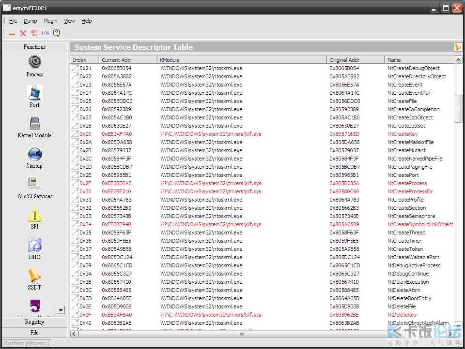Viewport: 465px width, 349px height.
Task: Select the hooked NtCreateKey row name
Action: tap(403, 134)
